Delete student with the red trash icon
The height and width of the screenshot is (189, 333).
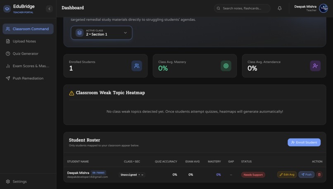319,175
